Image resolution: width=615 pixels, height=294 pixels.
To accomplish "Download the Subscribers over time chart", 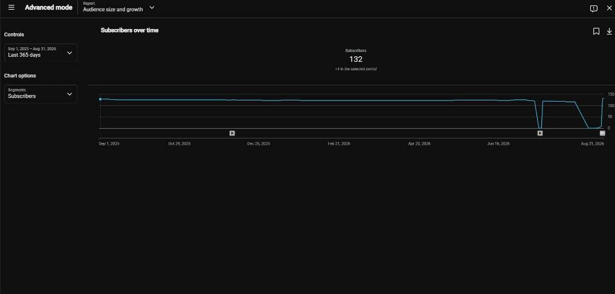I will (609, 31).
